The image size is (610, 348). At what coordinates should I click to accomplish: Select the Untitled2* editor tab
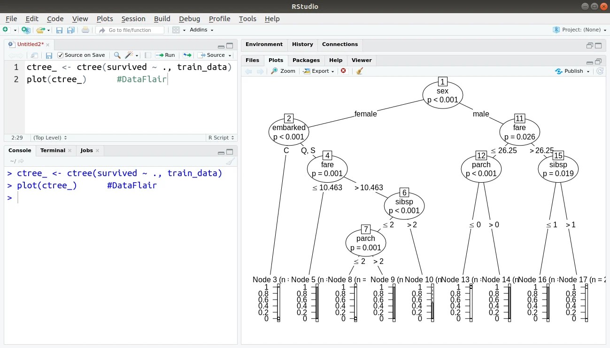coord(31,44)
